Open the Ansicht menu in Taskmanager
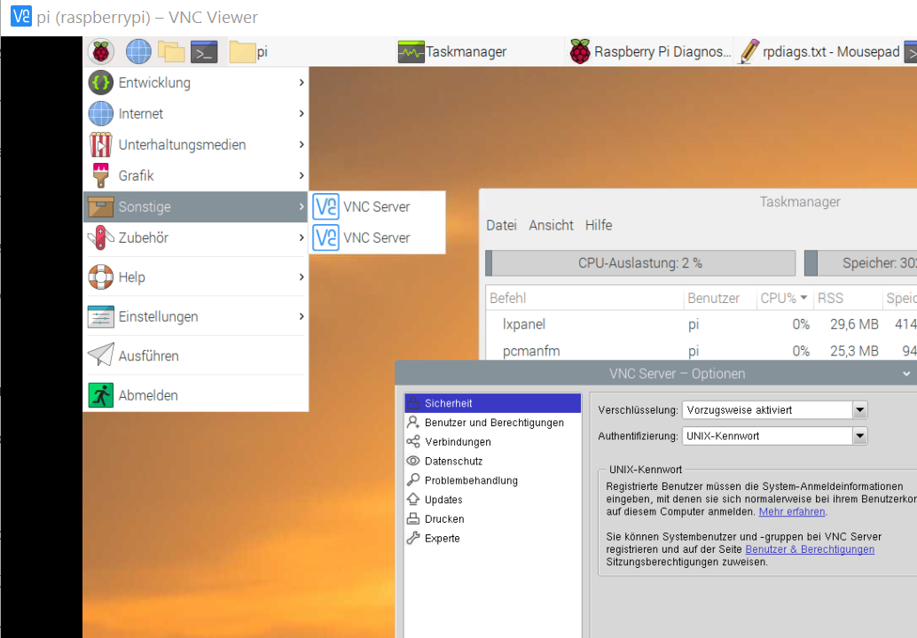This screenshot has height=638, width=917. pyautogui.click(x=551, y=225)
